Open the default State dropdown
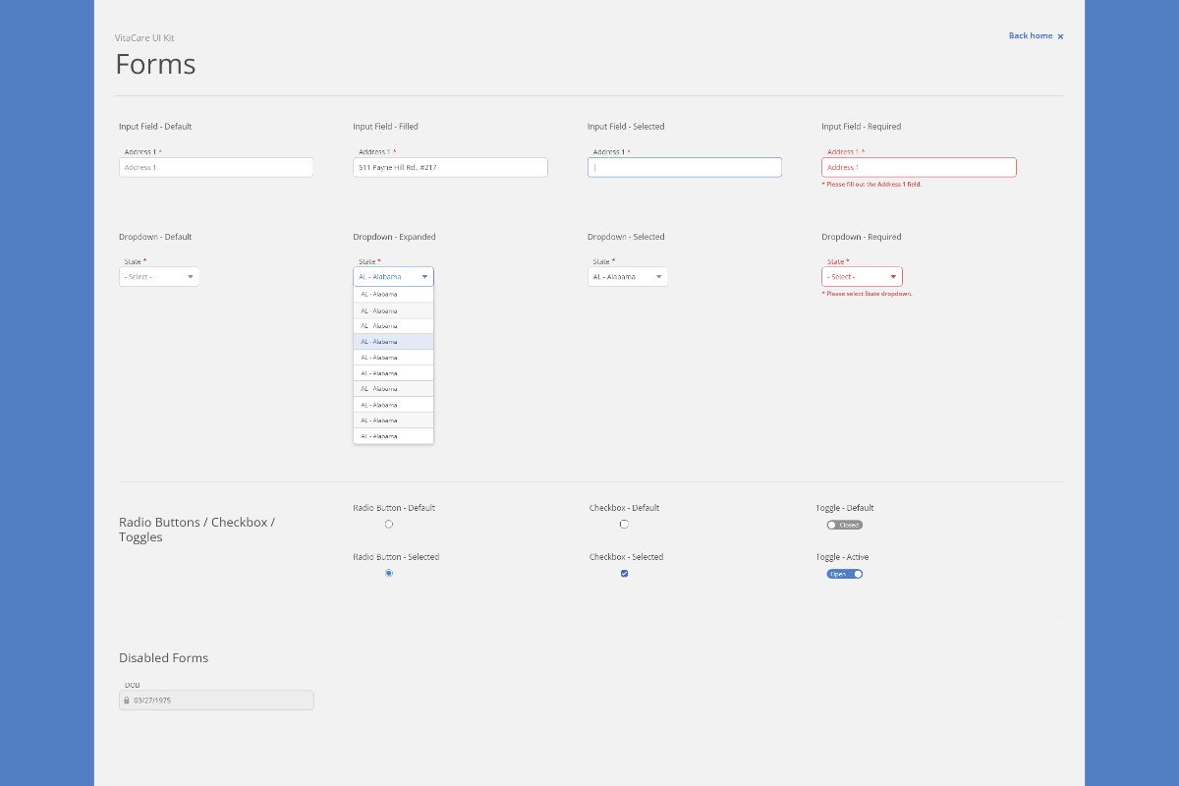The width and height of the screenshot is (1179, 786). click(x=159, y=277)
